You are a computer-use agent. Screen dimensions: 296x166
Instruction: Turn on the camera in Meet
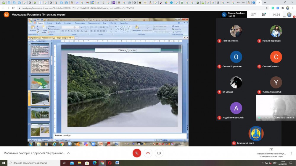pos(159,153)
